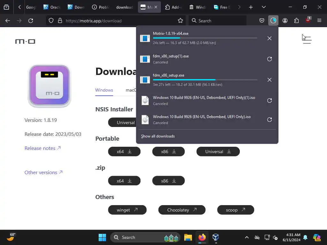This screenshot has height=245, width=327.
Task: Click the Firefox search box
Action: click(x=217, y=21)
